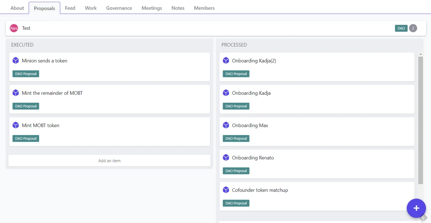The height and width of the screenshot is (223, 431).
Task: Open the Work tab
Action: (91, 8)
